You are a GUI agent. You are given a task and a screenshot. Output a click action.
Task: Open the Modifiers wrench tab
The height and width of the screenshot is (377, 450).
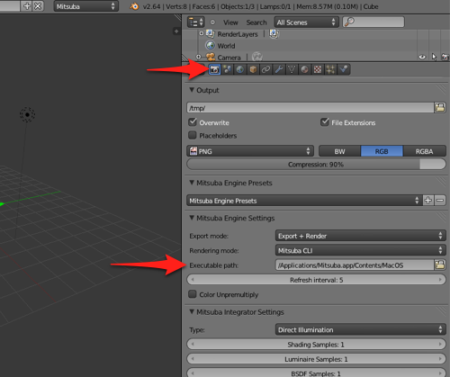[x=279, y=69]
